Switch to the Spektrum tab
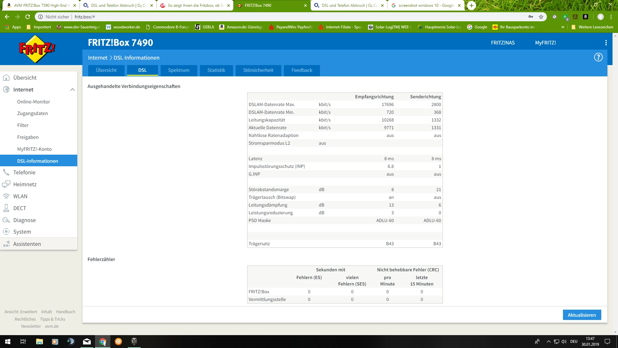This screenshot has width=618, height=348. (179, 70)
